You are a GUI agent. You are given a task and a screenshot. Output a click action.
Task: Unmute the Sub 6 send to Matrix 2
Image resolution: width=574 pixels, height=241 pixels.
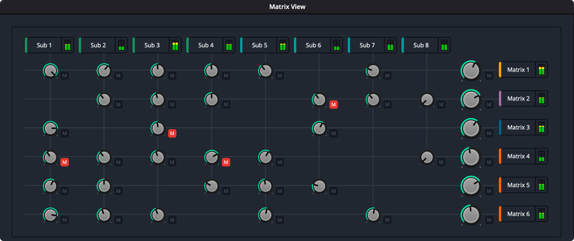pyautogui.click(x=333, y=104)
